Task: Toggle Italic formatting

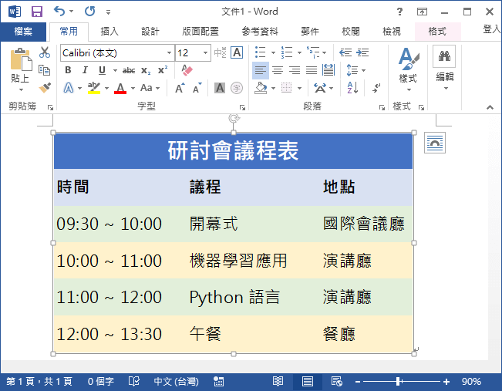Action: [x=85, y=70]
